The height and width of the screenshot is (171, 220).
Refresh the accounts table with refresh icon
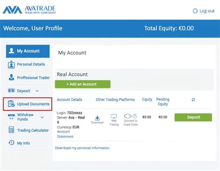(x=193, y=100)
